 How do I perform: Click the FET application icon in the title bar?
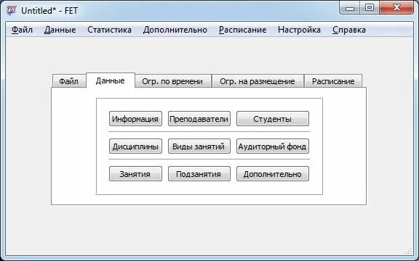point(12,10)
